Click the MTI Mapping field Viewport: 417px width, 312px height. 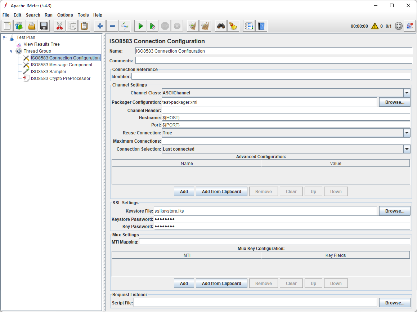point(274,242)
